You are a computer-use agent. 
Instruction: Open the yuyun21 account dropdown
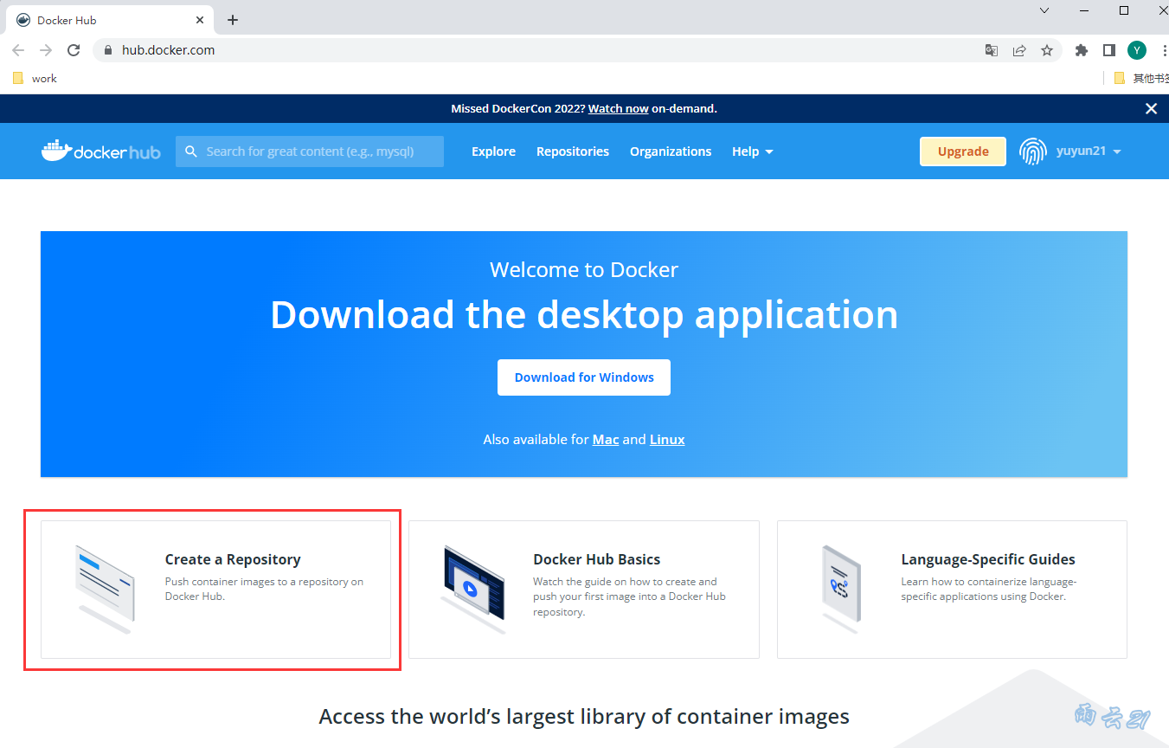1089,152
